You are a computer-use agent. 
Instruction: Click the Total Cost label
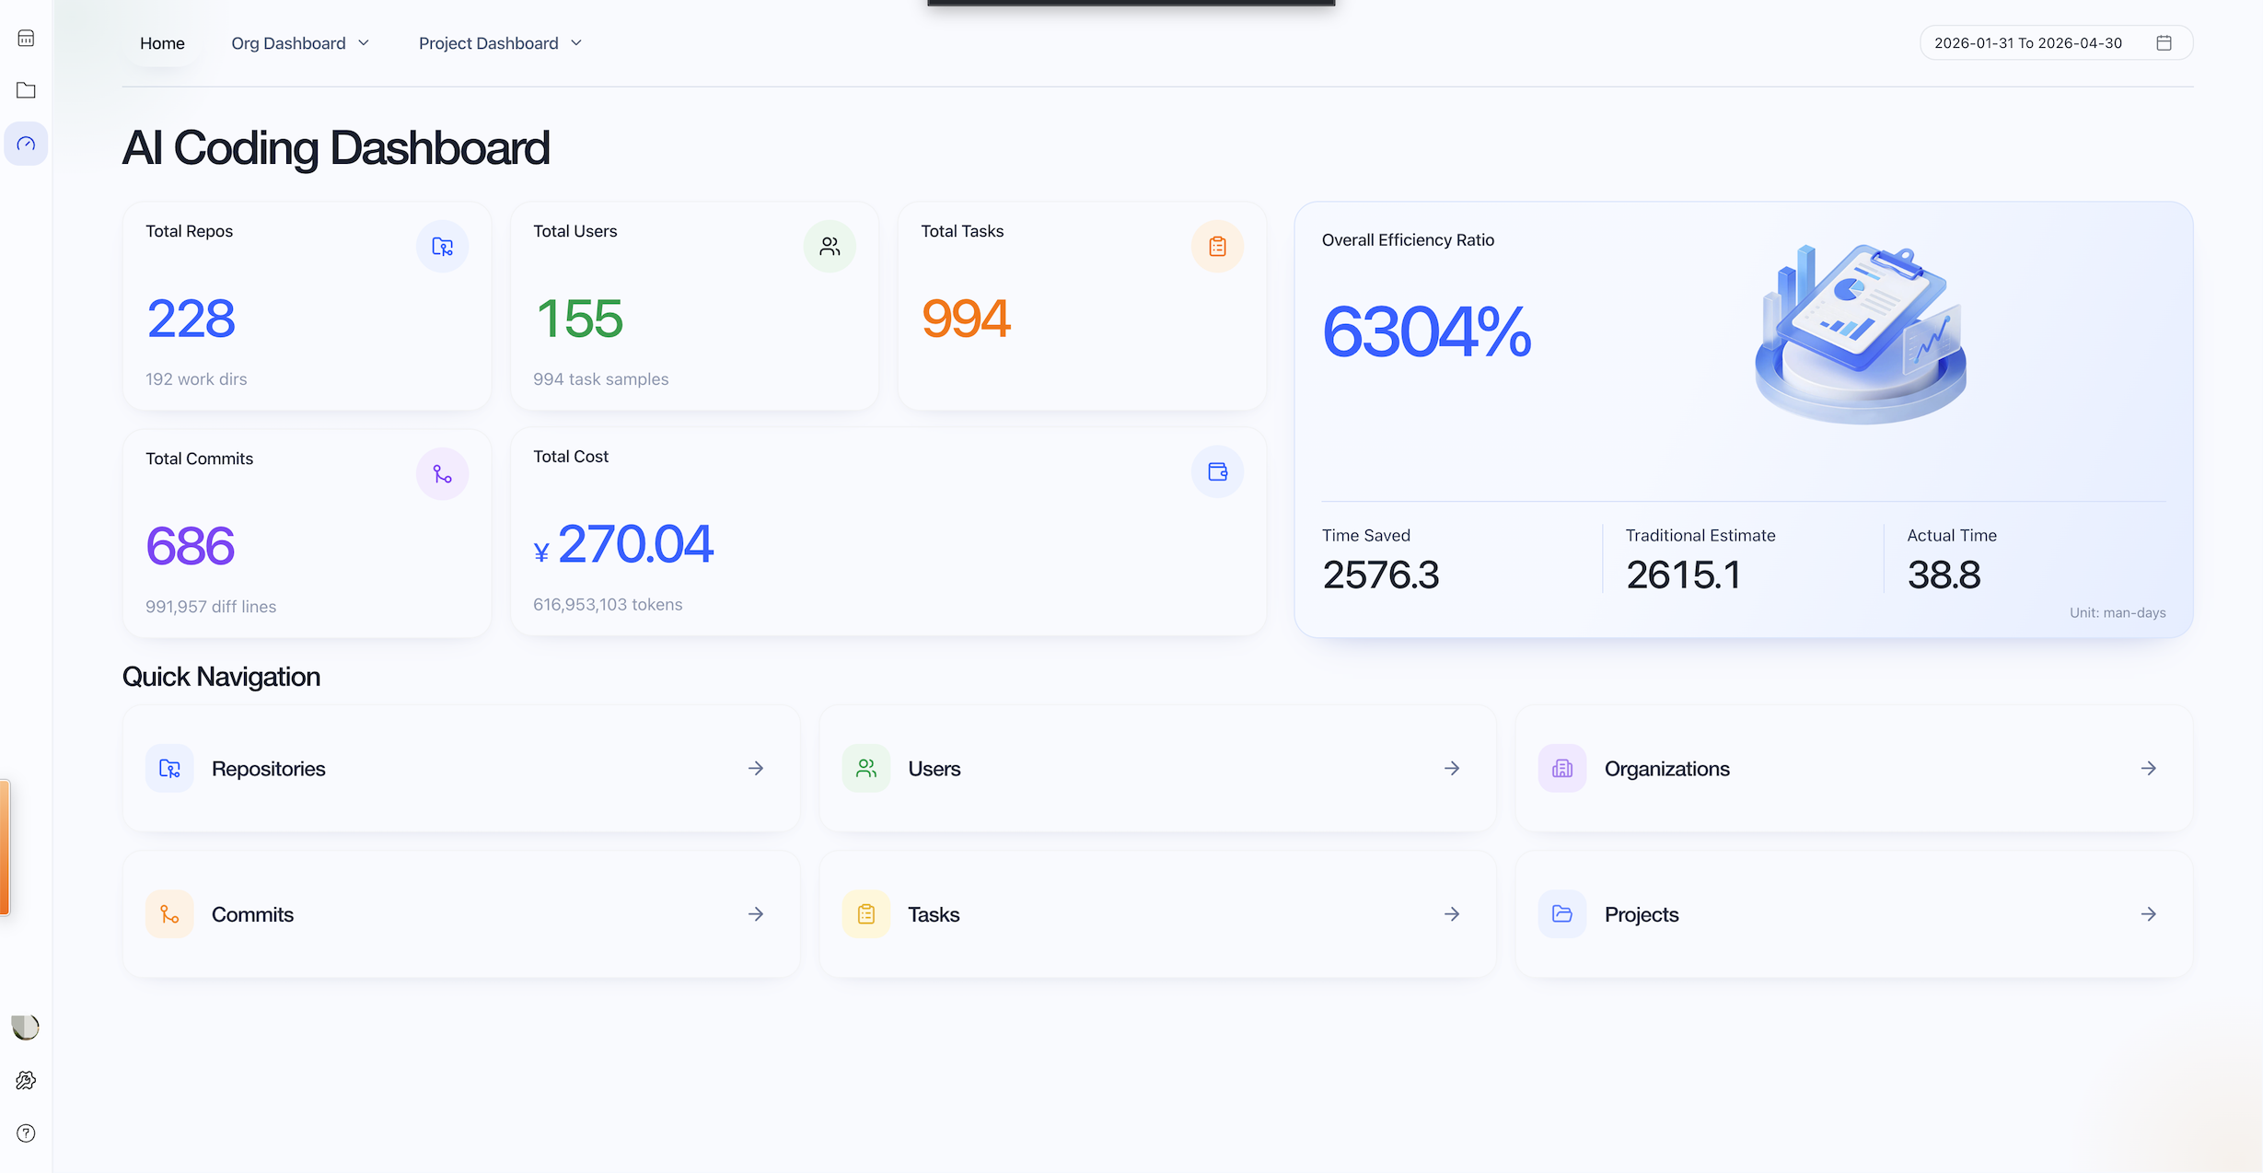pos(571,457)
